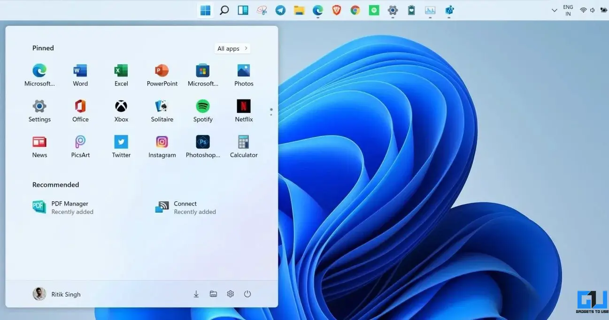Open the Photos app
The width and height of the screenshot is (609, 320).
pyautogui.click(x=244, y=75)
